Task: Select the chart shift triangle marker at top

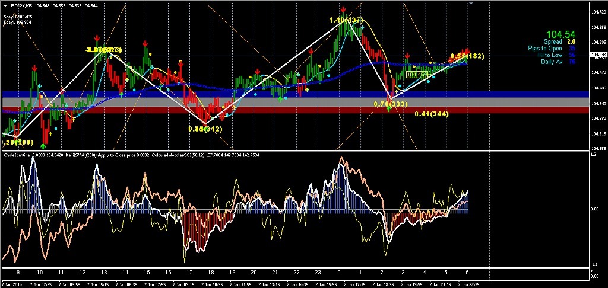Action: [471, 3]
